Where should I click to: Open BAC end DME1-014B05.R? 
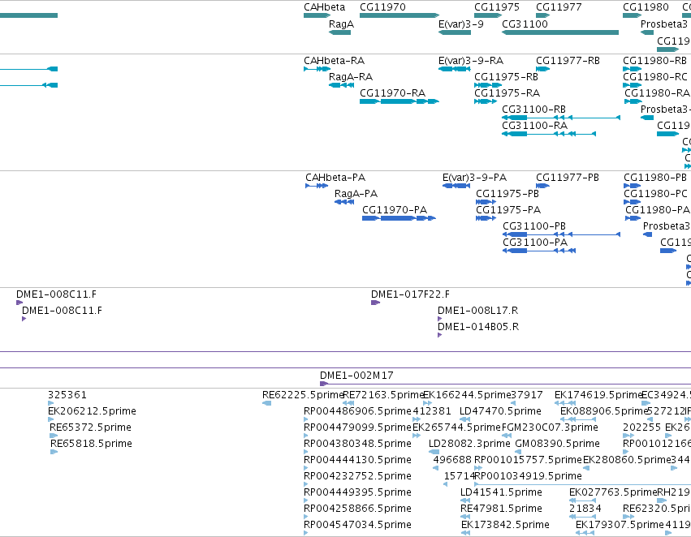pyautogui.click(x=478, y=327)
